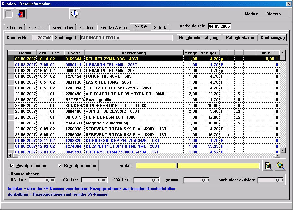Click the Verkäufe seit date field
This screenshot has width=293, height=210.
[219, 26]
